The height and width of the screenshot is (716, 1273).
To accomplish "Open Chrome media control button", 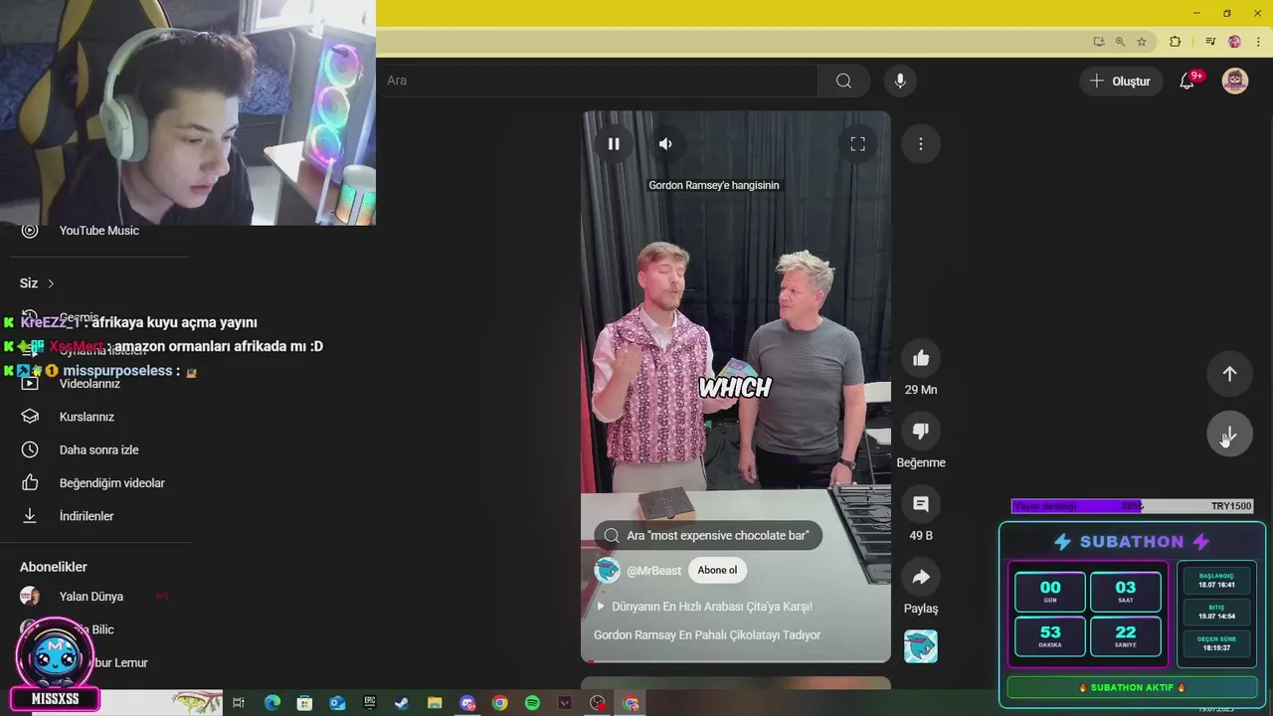I will pos(1210,42).
